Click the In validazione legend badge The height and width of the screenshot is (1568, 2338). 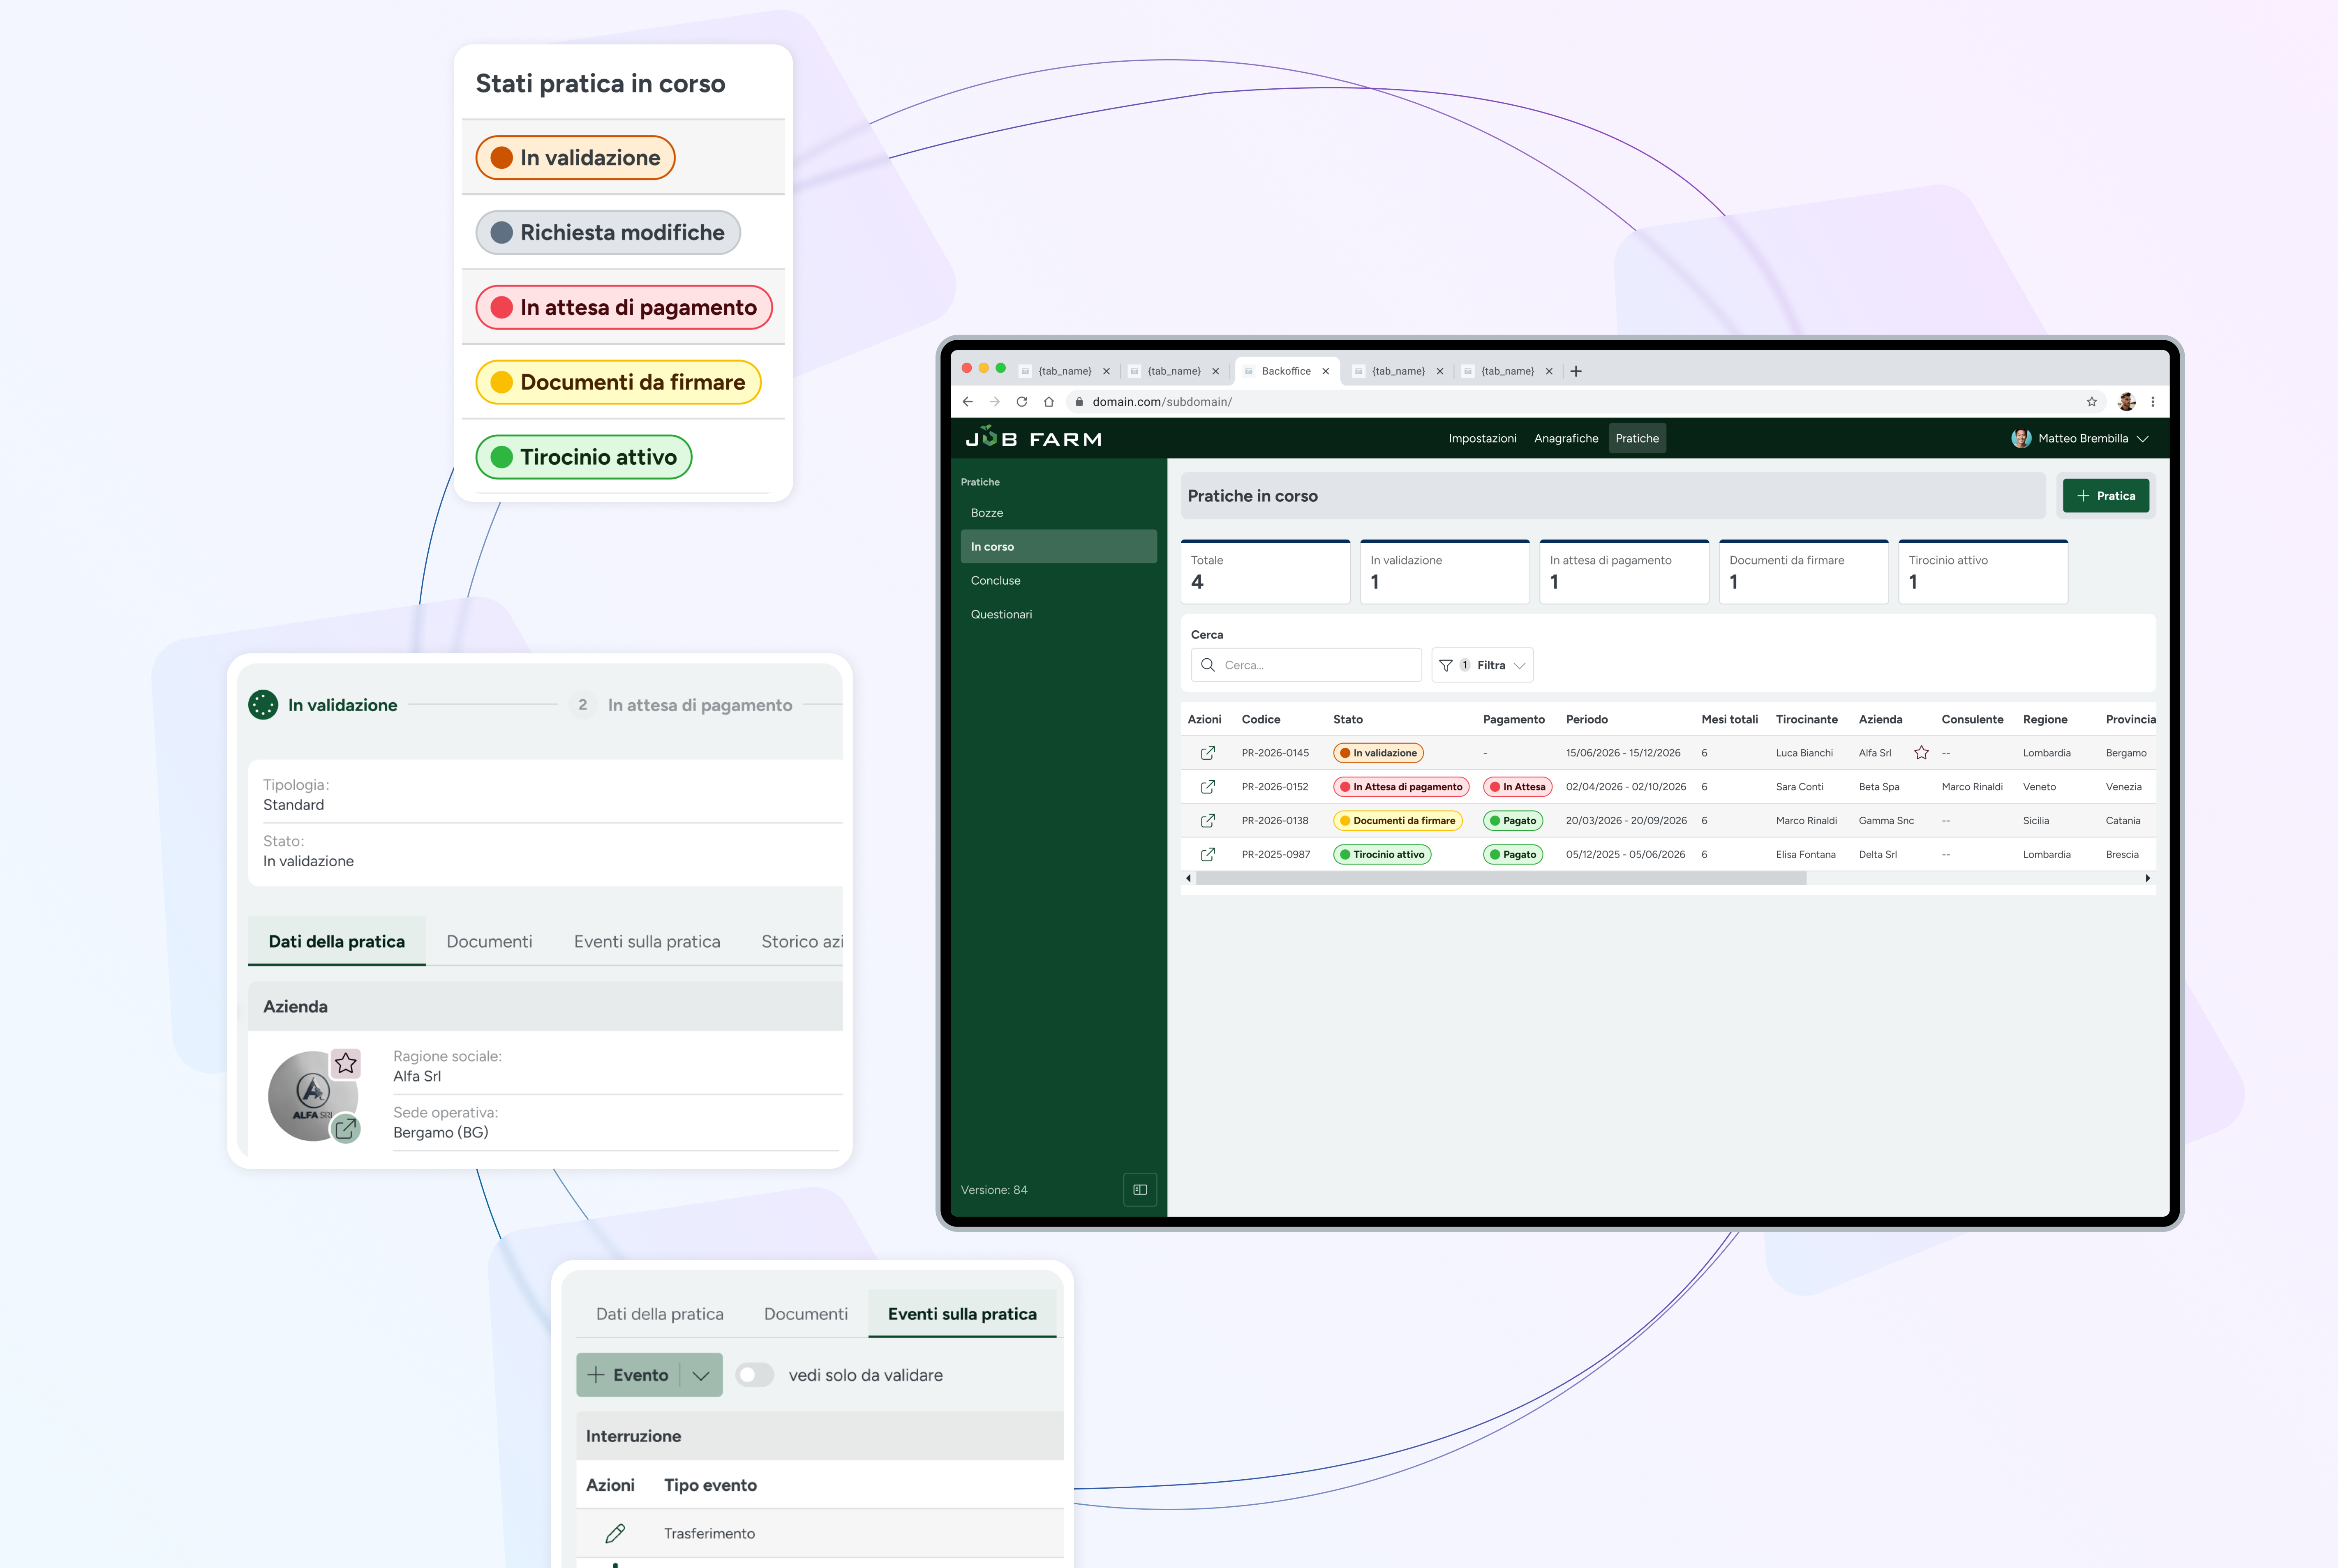click(575, 158)
